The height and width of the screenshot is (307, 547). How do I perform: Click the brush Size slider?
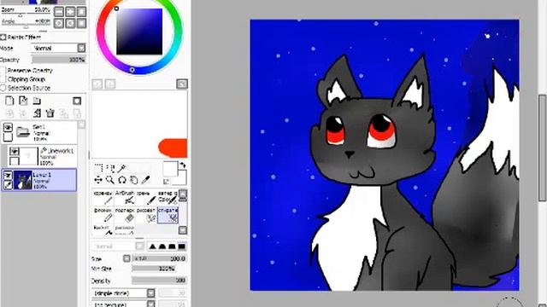pos(160,258)
